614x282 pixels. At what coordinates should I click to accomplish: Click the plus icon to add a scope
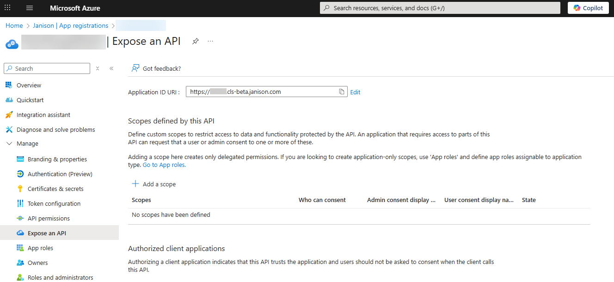coord(135,184)
